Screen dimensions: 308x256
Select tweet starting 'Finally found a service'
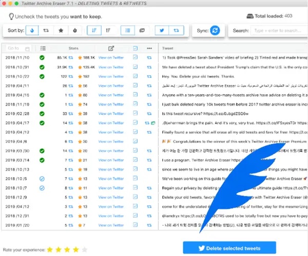(x=235, y=132)
